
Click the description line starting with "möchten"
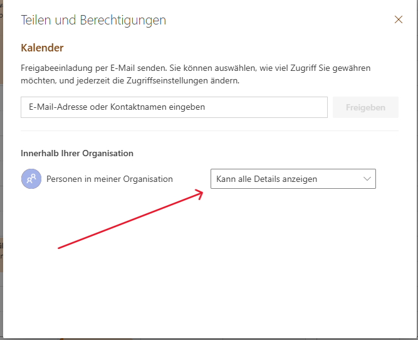(x=130, y=81)
